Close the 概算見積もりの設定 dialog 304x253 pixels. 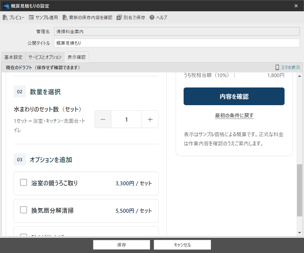[x=296, y=6]
